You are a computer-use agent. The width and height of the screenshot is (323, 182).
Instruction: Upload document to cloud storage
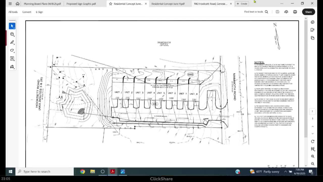point(286,12)
